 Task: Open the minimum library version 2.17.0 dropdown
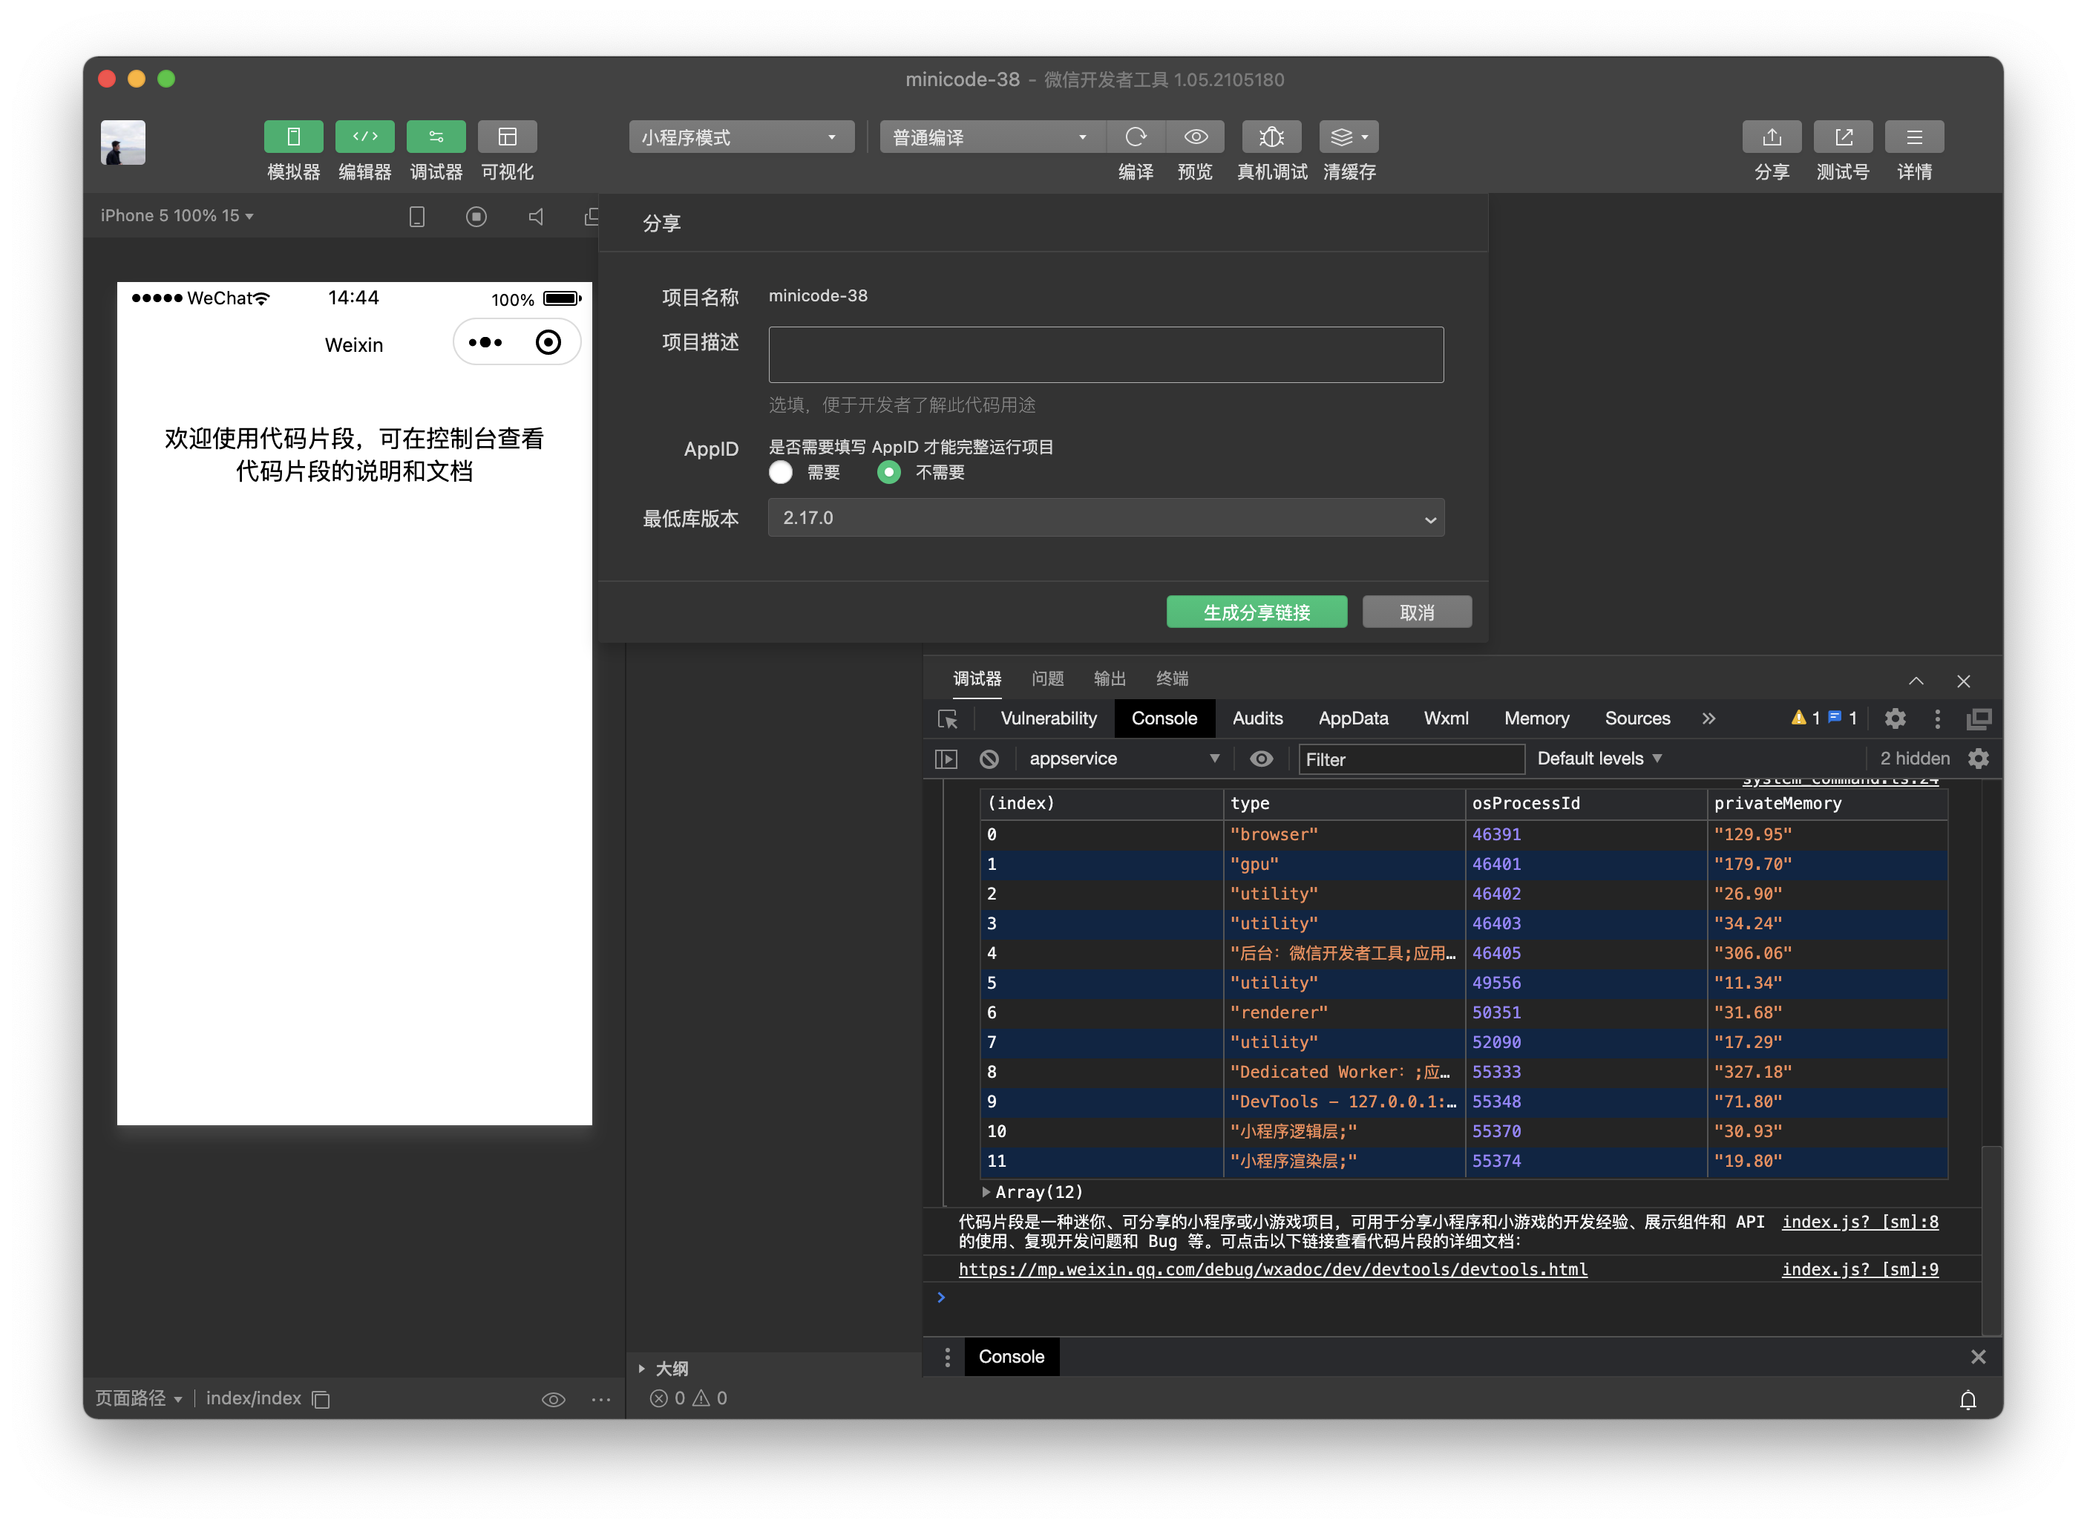point(1105,518)
